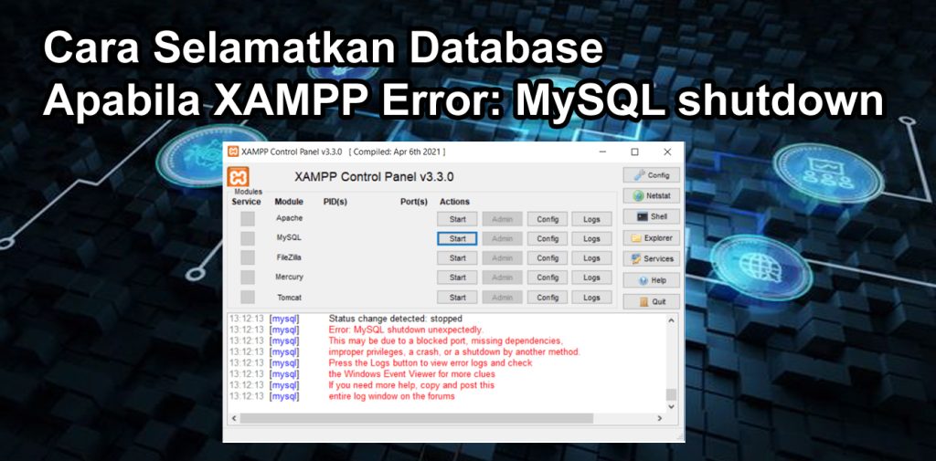Toggle the Tomcat service checkbox
Screen dimensions: 936x461
[x=248, y=297]
